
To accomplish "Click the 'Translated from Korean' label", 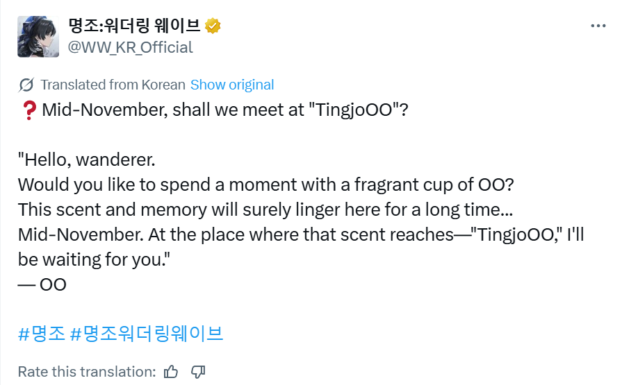I will 113,85.
